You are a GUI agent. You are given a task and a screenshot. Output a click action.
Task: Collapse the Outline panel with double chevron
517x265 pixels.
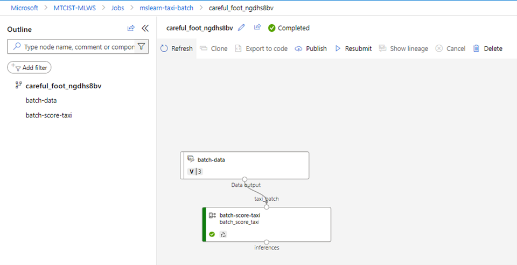[145, 29]
